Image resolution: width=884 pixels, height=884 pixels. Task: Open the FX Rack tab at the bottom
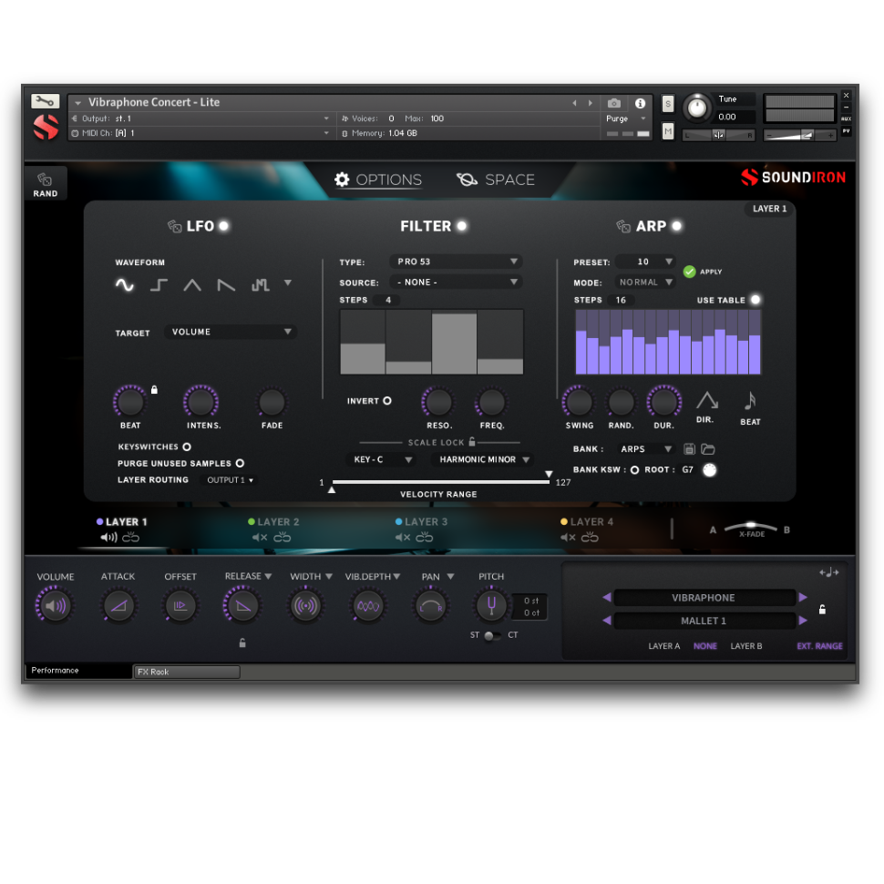(x=186, y=672)
